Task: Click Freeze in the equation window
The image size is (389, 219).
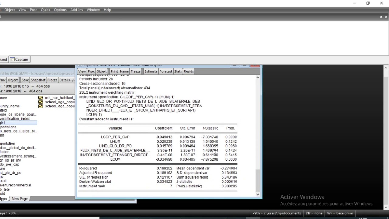Action: (136, 71)
